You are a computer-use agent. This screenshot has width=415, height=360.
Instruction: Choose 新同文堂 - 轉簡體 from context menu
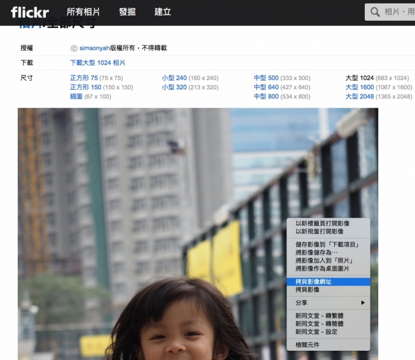coord(328,324)
